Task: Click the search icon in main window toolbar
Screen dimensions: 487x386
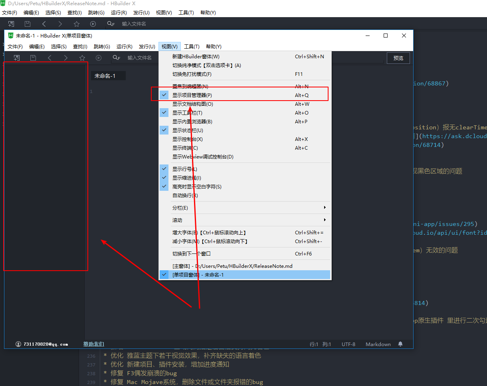Action: click(111, 24)
